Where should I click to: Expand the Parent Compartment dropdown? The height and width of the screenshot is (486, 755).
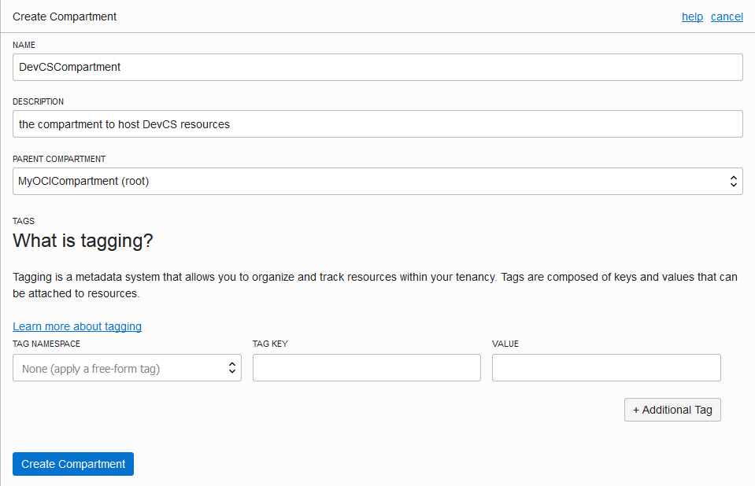(x=377, y=181)
